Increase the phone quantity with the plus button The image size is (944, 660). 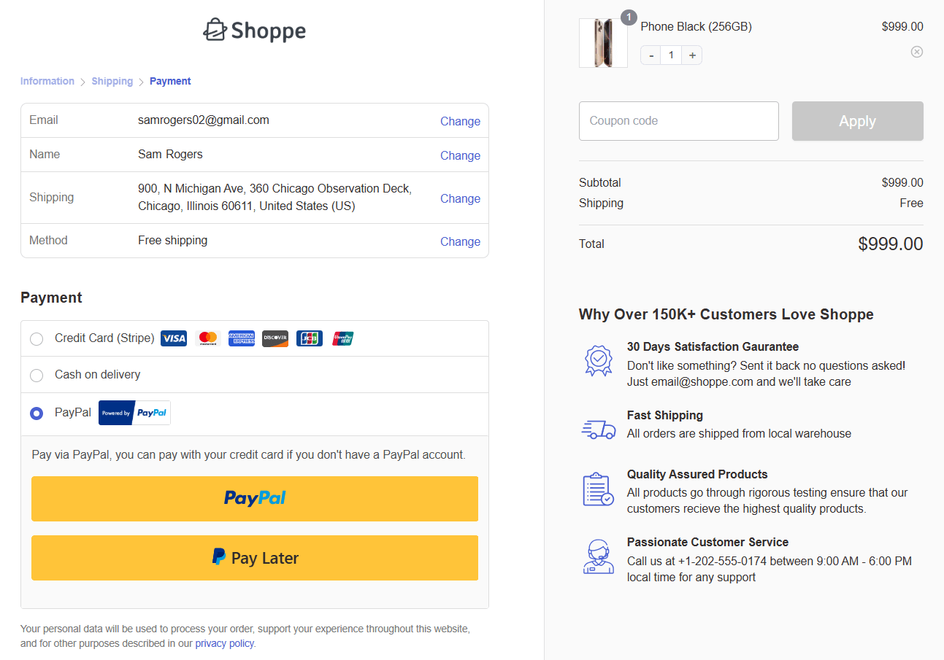[x=691, y=54]
